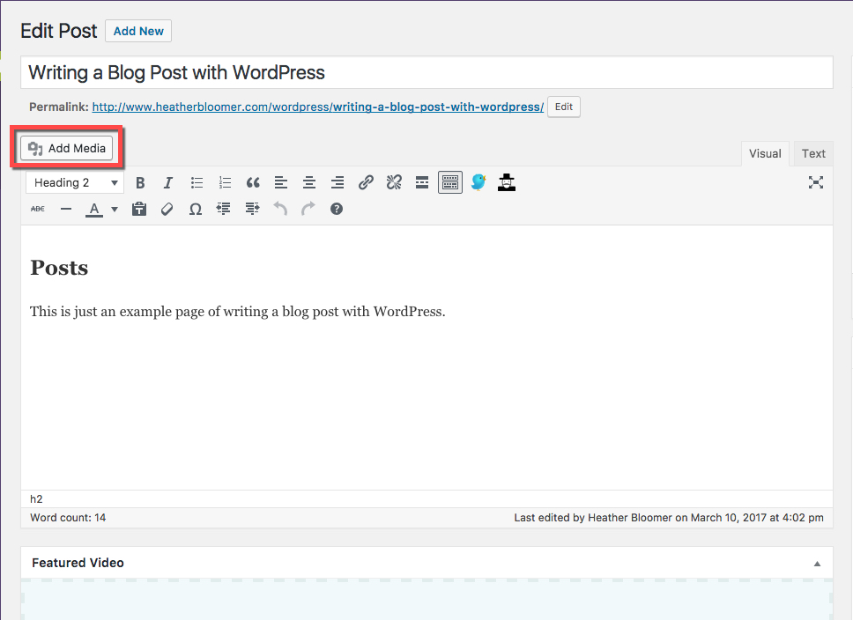The height and width of the screenshot is (620, 853).
Task: Apply blockquote formatting
Action: [253, 182]
